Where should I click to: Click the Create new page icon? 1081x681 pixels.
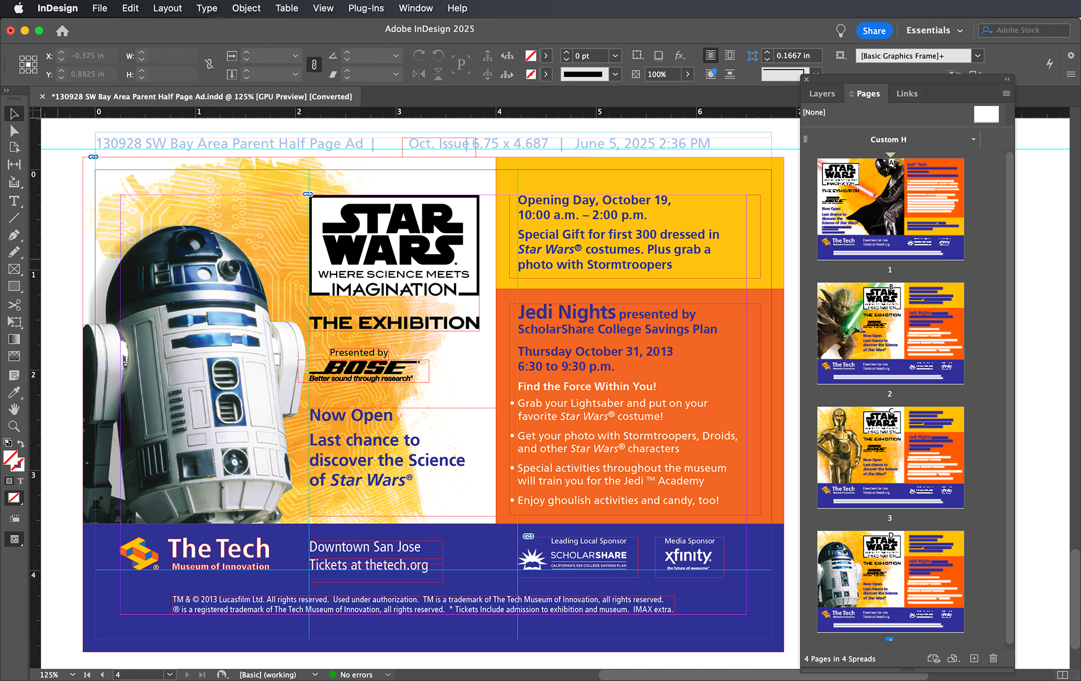coord(974,658)
